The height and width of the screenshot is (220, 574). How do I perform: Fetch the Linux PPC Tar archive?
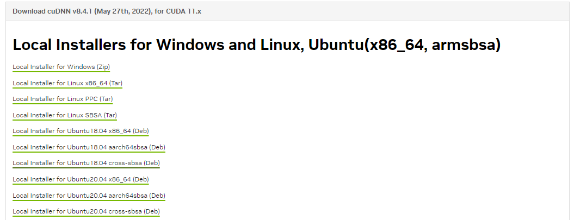pyautogui.click(x=63, y=99)
